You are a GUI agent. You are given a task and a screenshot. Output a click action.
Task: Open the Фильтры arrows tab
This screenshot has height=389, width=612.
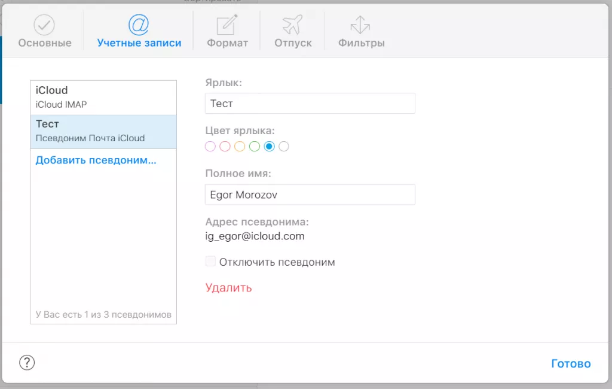click(361, 32)
